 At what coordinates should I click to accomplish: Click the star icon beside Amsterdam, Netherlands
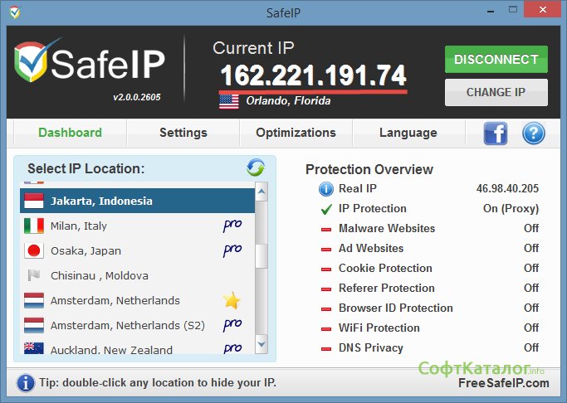pyautogui.click(x=232, y=300)
